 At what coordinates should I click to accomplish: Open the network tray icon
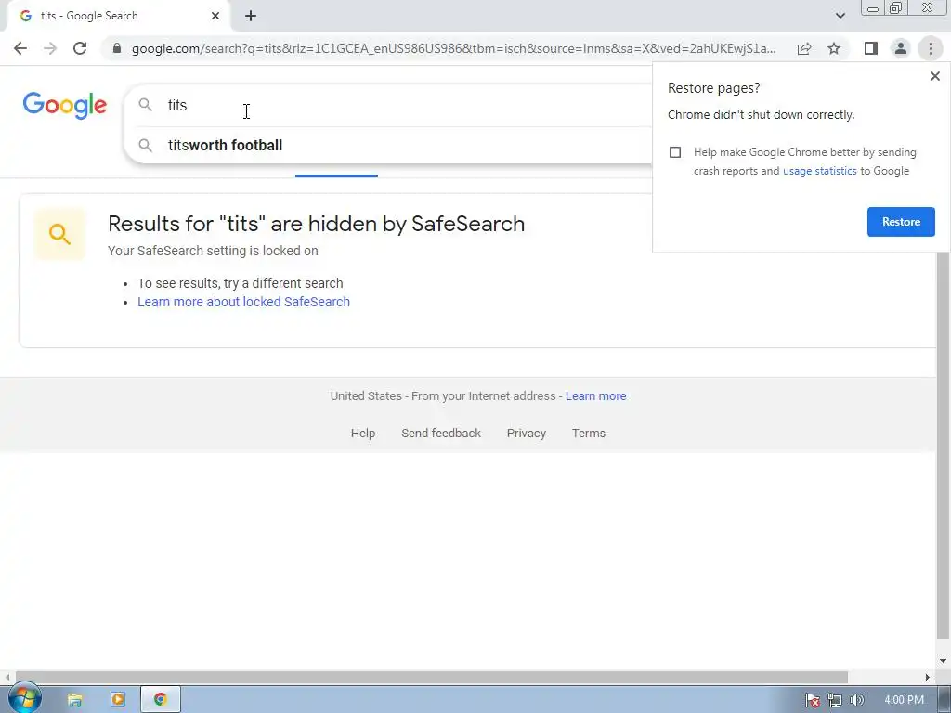coord(835,700)
